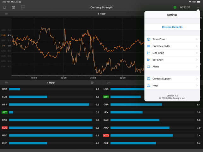Click the Contact Support icon
The image size is (203, 152).
pyautogui.click(x=149, y=79)
